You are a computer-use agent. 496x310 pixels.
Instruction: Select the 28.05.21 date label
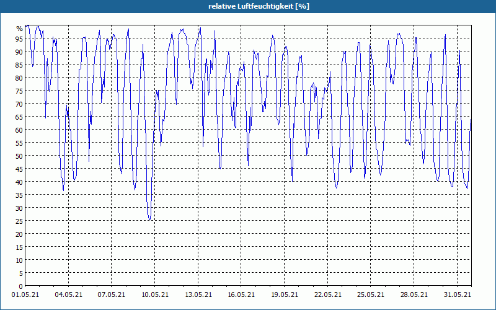click(x=414, y=294)
